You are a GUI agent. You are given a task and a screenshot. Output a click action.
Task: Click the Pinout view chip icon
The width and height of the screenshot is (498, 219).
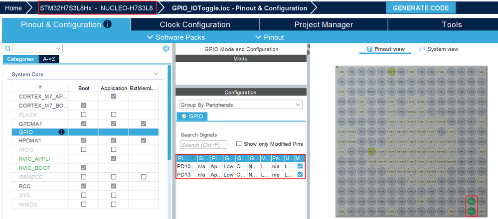(369, 49)
